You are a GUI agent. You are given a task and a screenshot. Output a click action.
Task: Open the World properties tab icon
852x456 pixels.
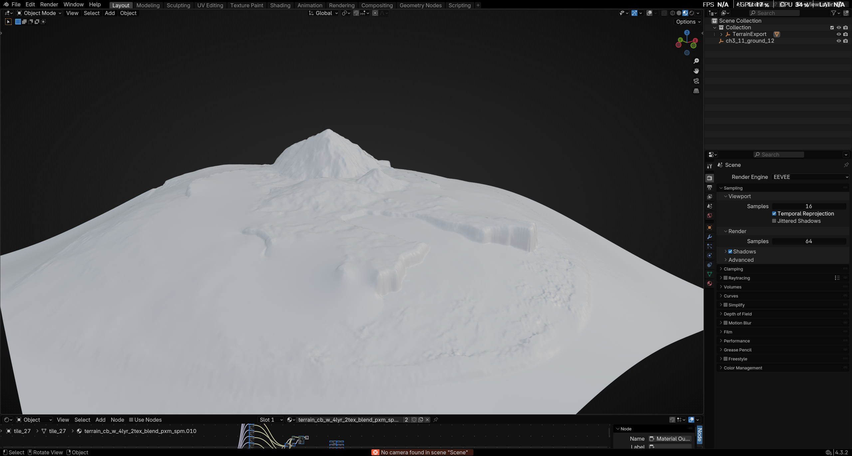tap(710, 216)
